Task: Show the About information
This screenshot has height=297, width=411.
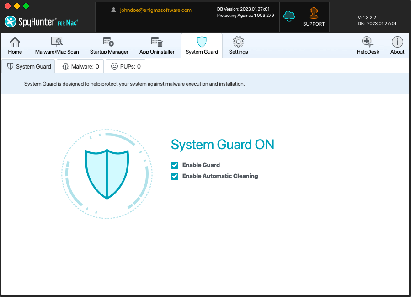Action: coord(397,46)
